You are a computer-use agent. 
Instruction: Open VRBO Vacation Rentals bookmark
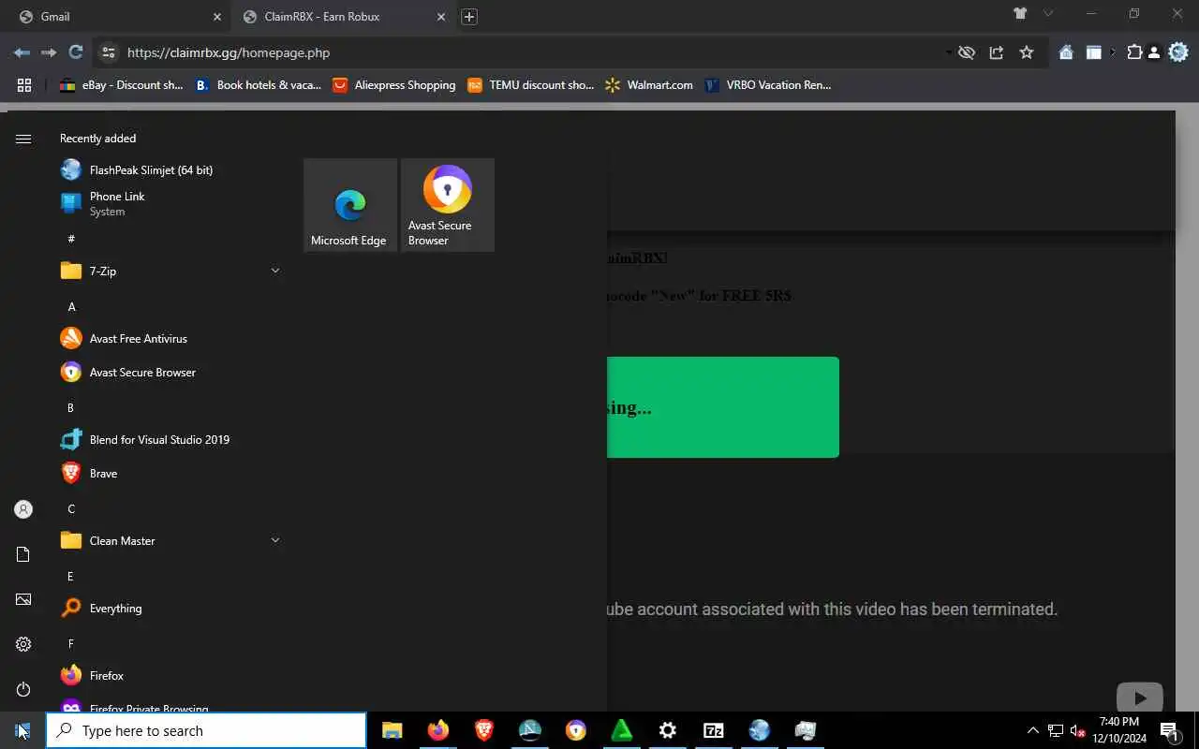[767, 85]
